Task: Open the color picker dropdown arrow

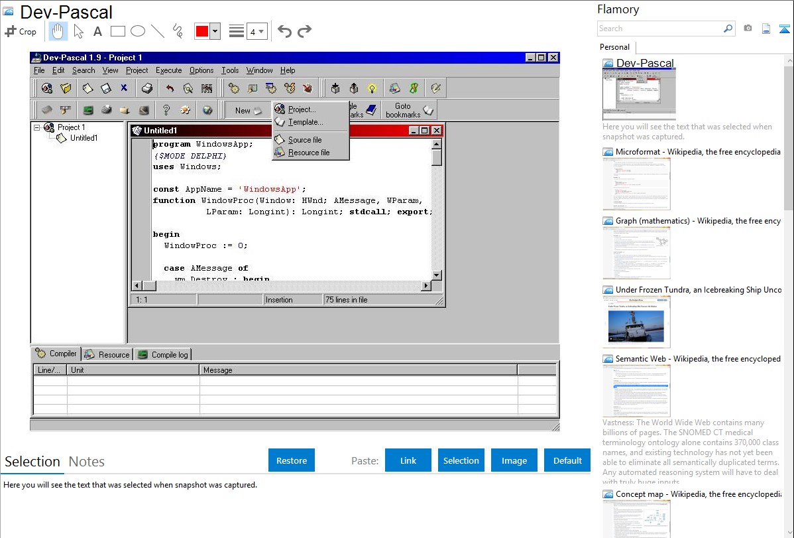Action: coord(215,31)
